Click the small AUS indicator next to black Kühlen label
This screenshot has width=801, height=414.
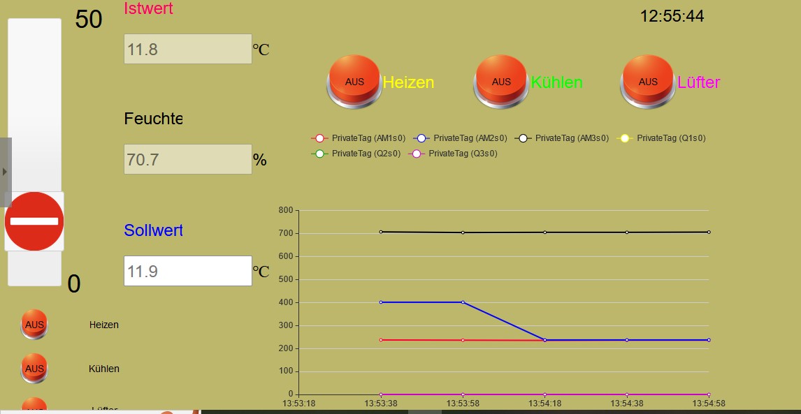point(34,368)
